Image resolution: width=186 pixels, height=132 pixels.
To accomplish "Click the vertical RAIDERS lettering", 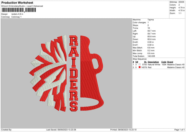I will coord(74,73).
